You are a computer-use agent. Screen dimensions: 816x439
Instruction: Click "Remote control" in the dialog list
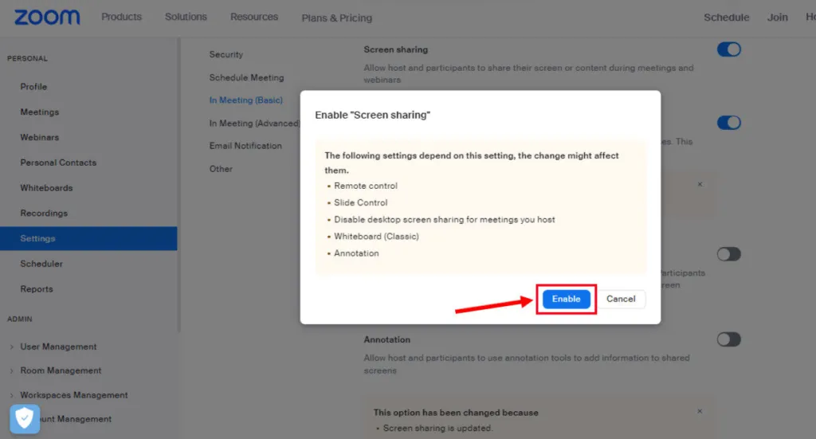[365, 186]
